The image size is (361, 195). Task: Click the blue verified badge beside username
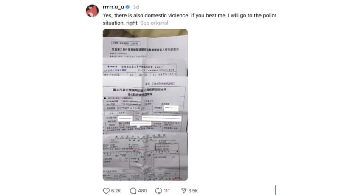click(127, 7)
